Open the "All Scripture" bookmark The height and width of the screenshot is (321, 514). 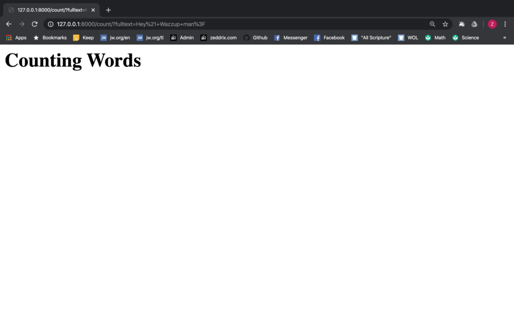click(x=371, y=38)
